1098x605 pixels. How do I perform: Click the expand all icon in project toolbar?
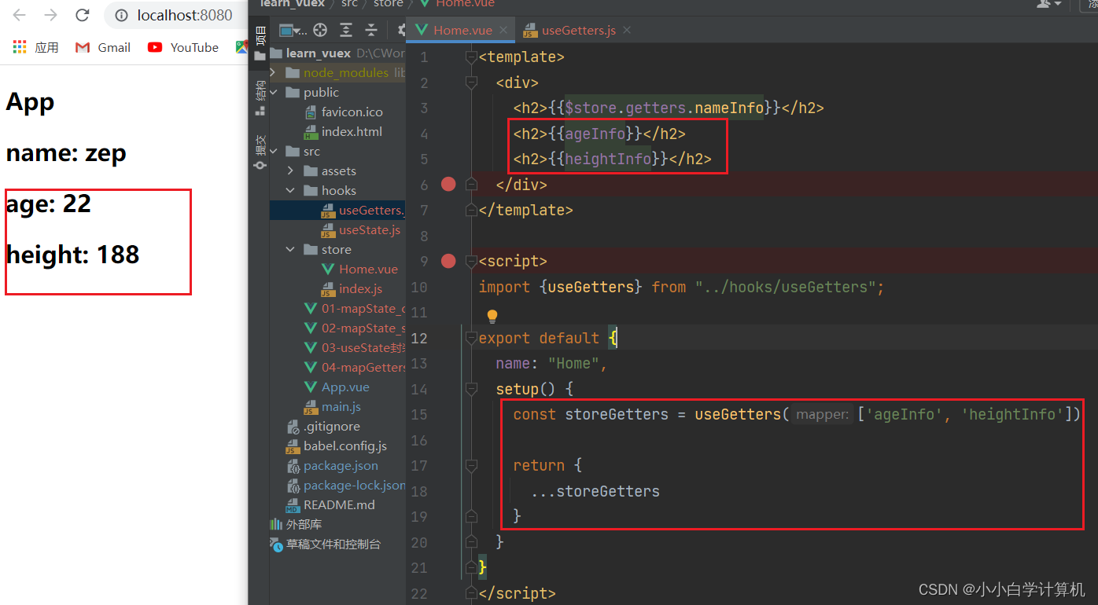coord(346,31)
